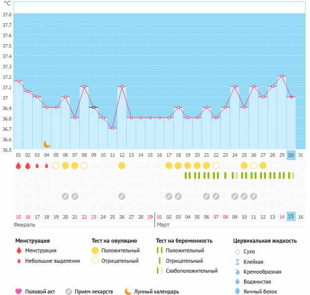Click the Цервикальная жидкость legend heading
310x295 pixels.
click(x=265, y=241)
